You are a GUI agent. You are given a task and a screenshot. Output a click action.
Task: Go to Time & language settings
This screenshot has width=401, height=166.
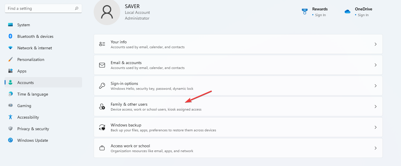coord(32,94)
